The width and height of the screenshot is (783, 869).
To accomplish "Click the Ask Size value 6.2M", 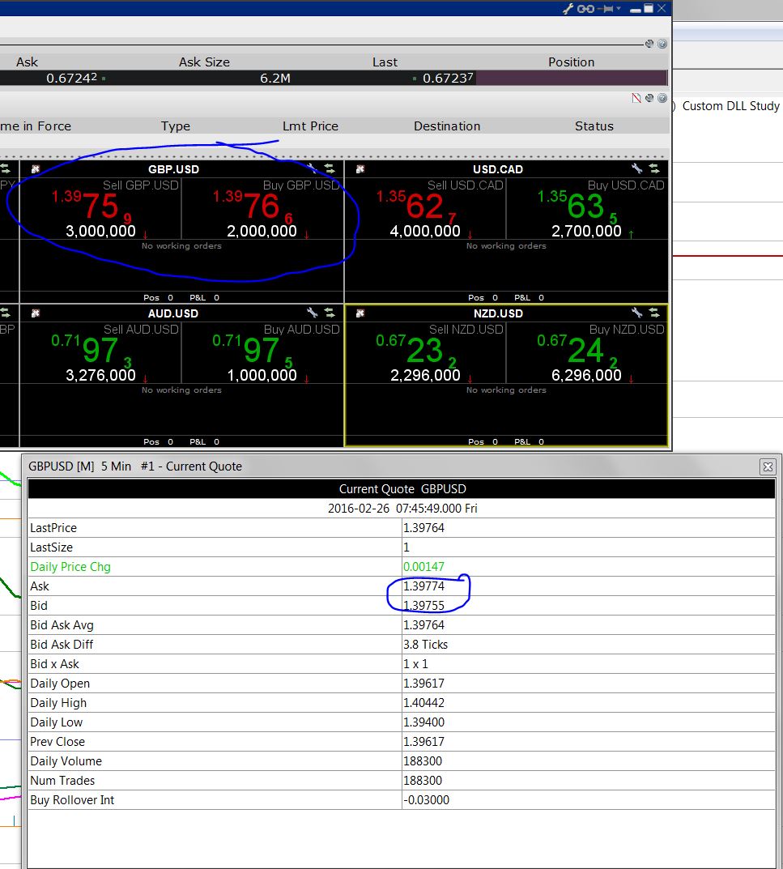I will pos(275,78).
